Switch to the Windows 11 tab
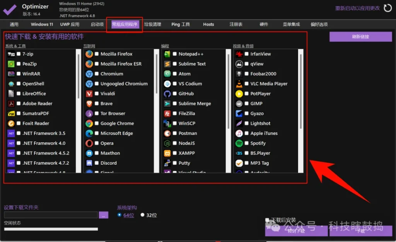 coord(42,24)
